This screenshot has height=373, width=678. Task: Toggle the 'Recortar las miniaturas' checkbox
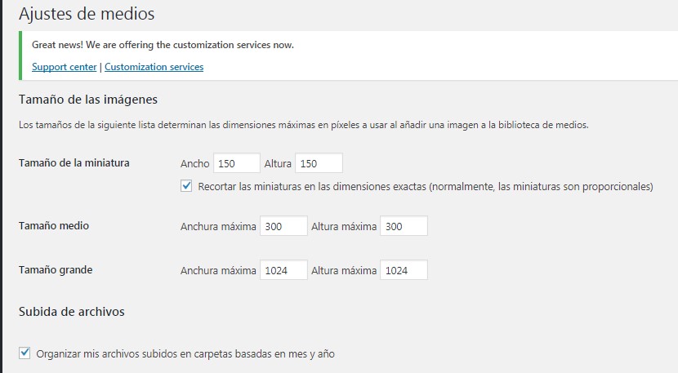pos(186,186)
